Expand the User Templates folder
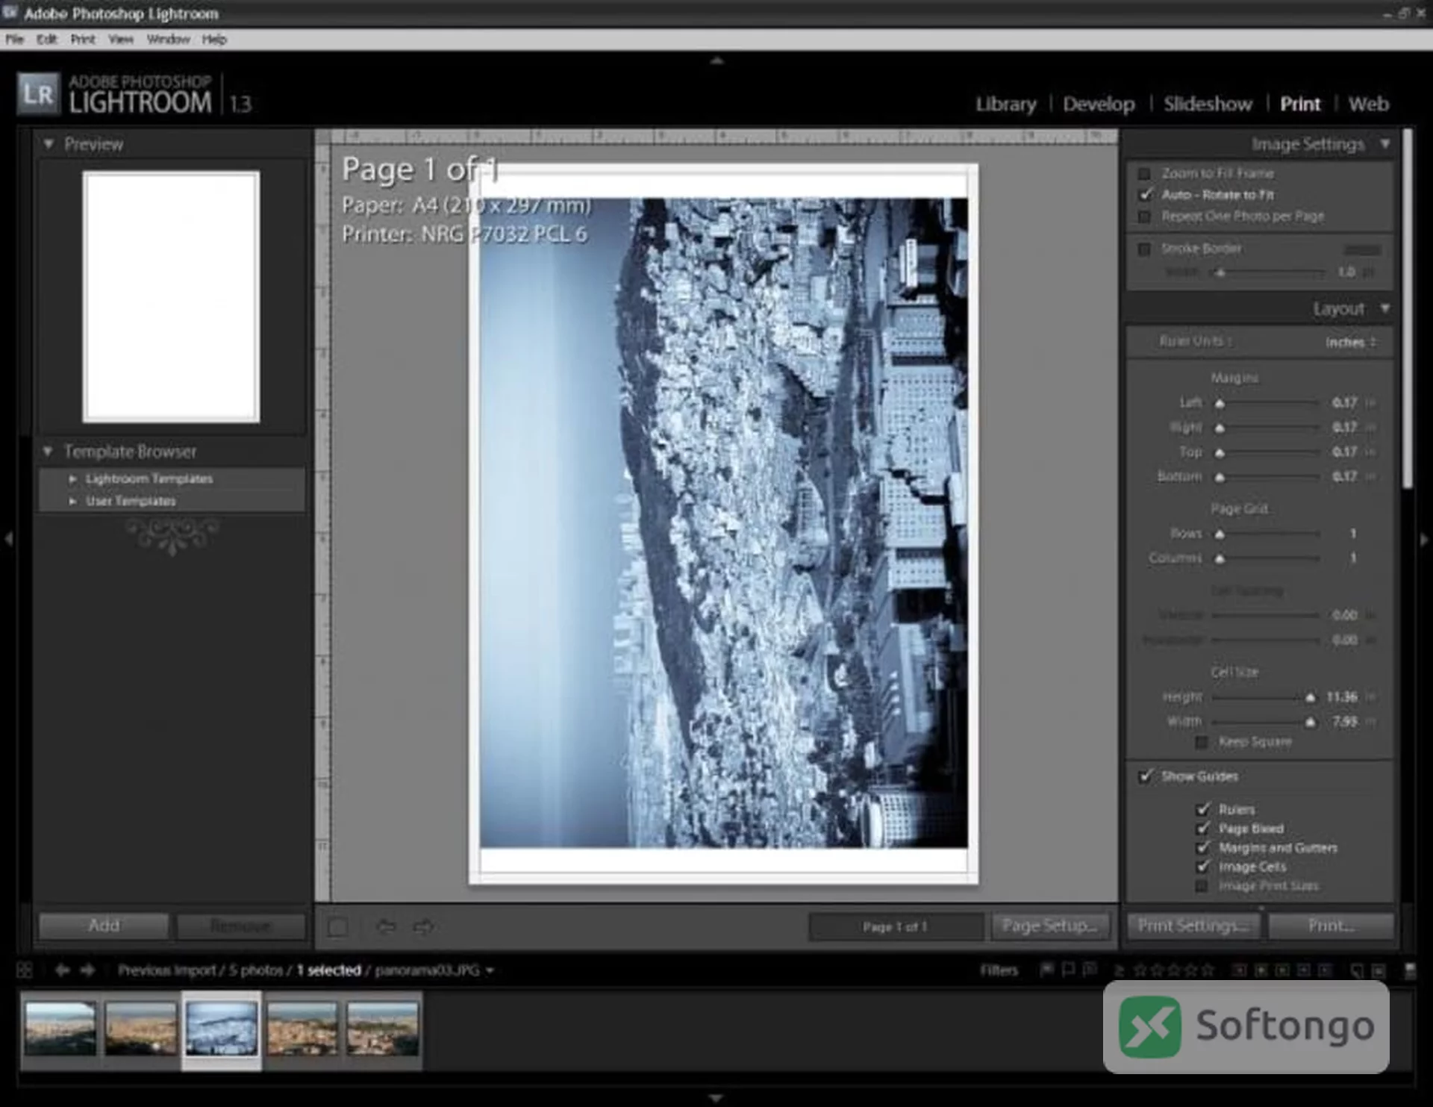 point(72,501)
